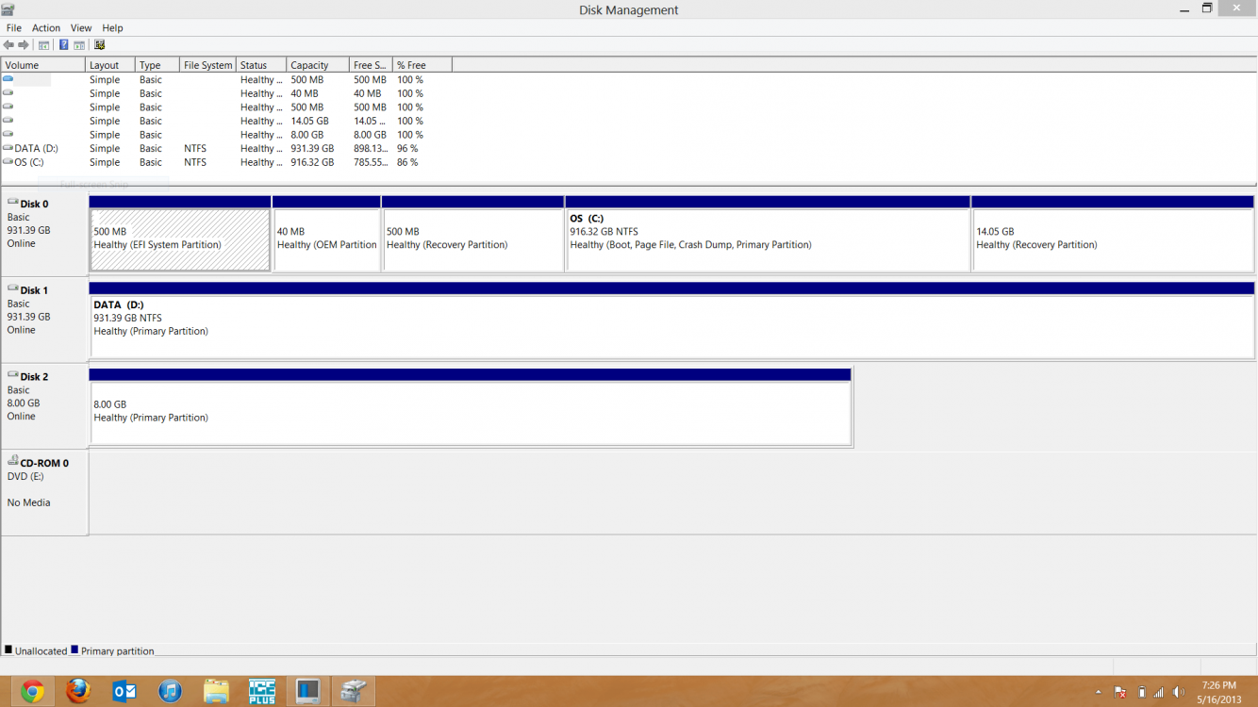Viewport: 1258px width, 707px height.
Task: Click the "No Media" text under CD-ROM 0
Action: (x=29, y=502)
